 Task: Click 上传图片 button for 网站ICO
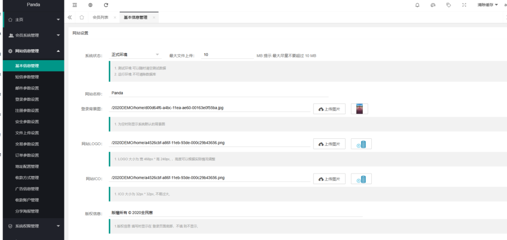tap(329, 179)
